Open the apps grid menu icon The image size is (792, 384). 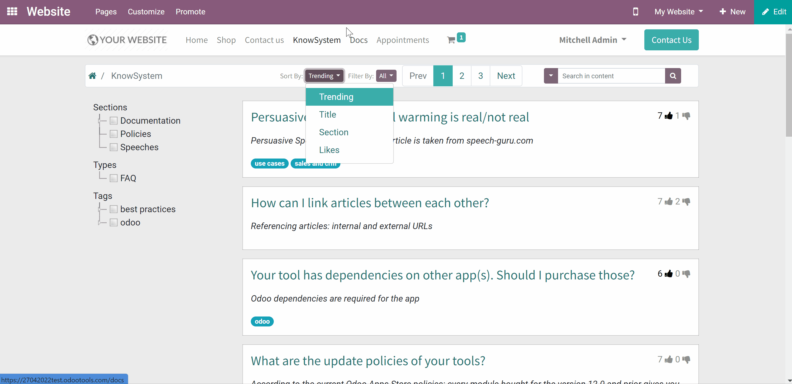(x=12, y=12)
